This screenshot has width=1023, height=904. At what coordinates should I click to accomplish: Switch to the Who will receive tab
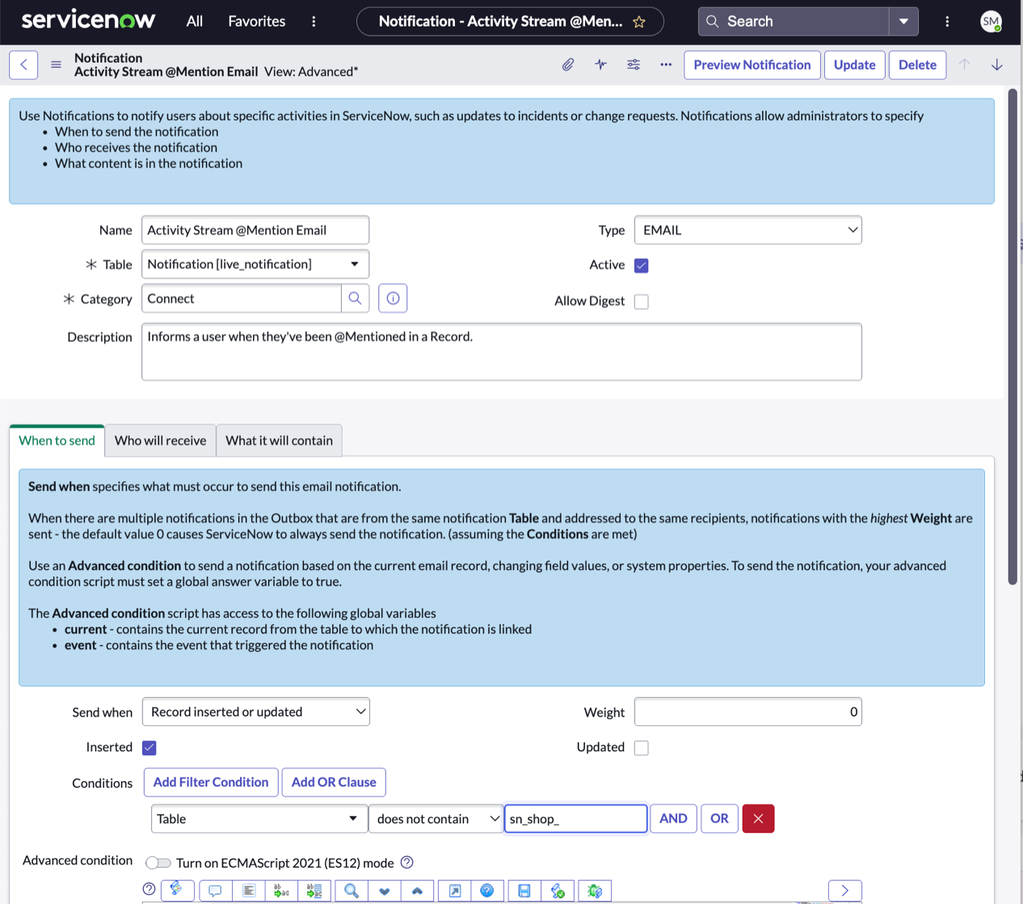(x=161, y=441)
